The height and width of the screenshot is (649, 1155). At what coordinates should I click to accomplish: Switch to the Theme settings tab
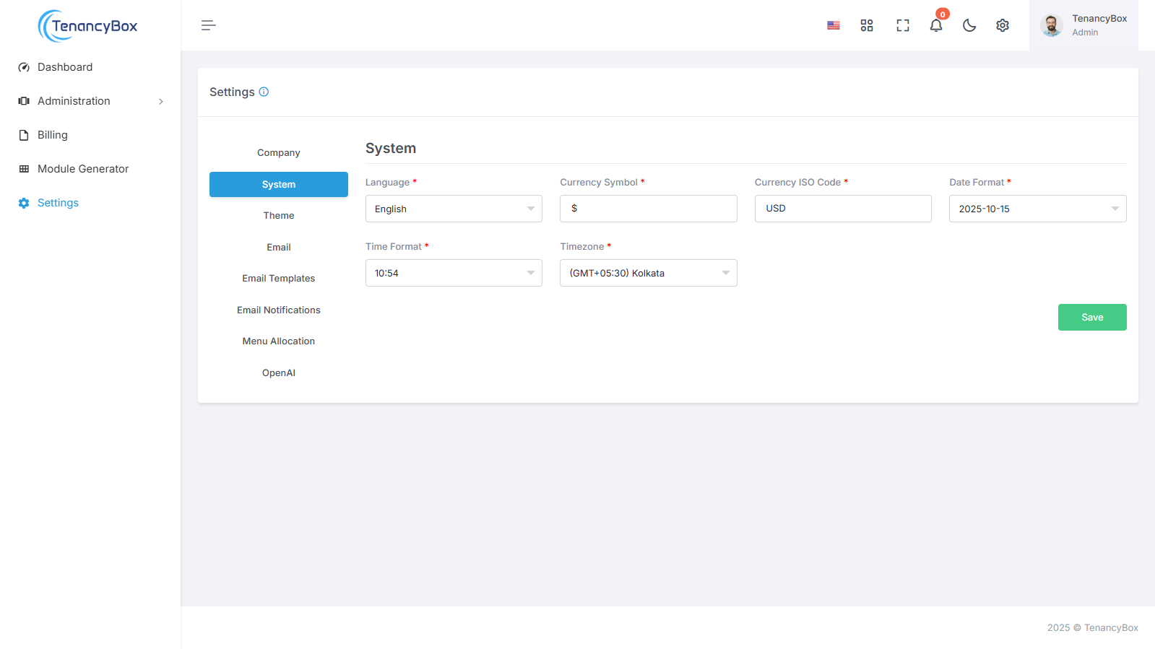click(278, 216)
